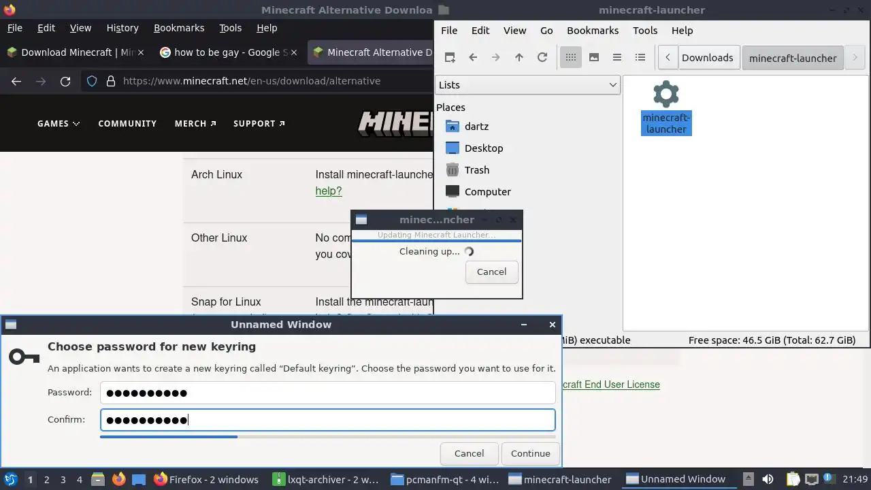Launch file manager from panel quicklaunch
This screenshot has height=490, width=871.
click(98, 479)
